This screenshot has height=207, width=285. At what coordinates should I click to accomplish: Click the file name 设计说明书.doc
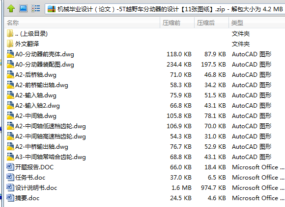tap(36, 188)
